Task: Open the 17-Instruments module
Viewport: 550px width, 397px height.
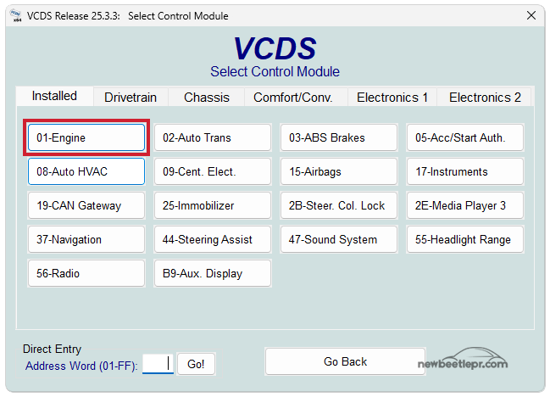Action: 465,171
